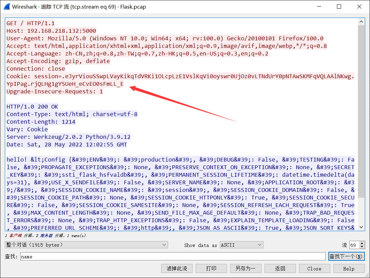
Task: Click the Connection: close line
Action: tap(35, 69)
